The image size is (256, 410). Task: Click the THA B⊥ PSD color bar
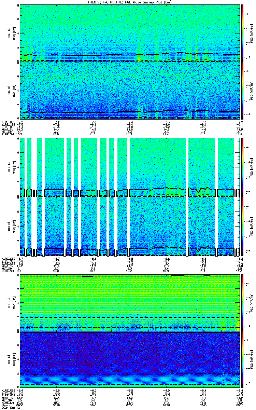pyautogui.click(x=242, y=33)
